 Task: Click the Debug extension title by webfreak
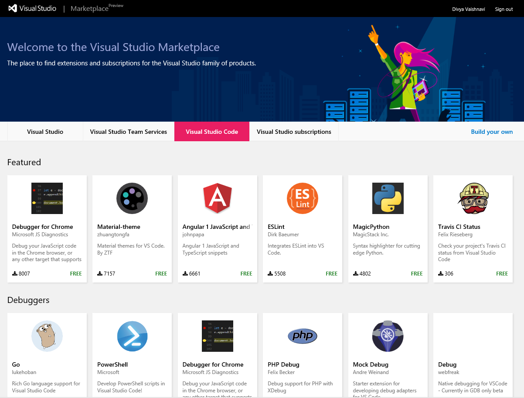(447, 364)
